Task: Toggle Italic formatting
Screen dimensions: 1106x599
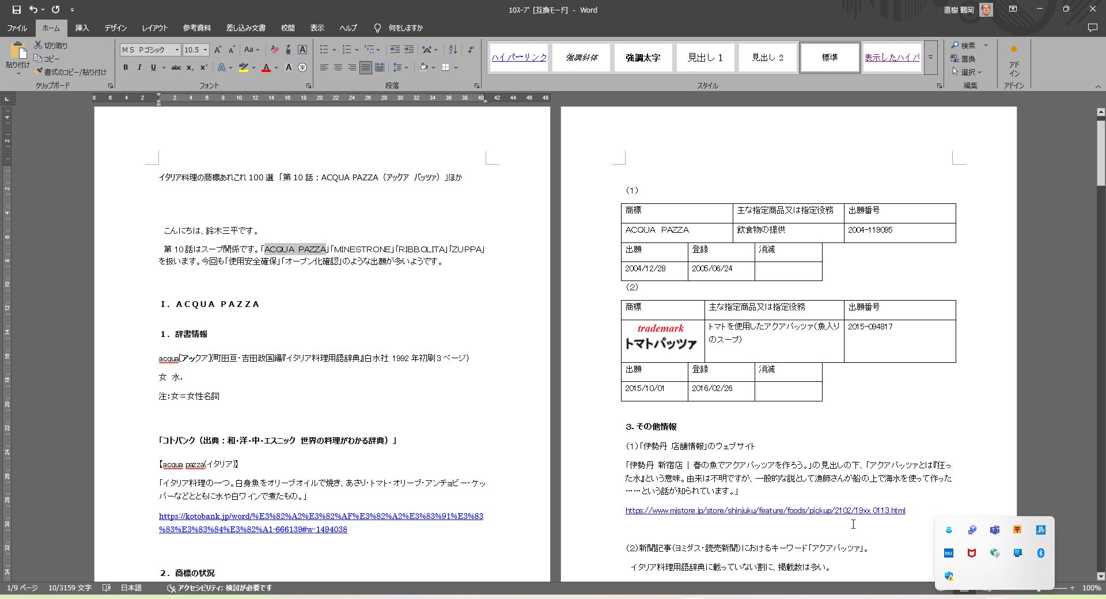Action: 139,67
